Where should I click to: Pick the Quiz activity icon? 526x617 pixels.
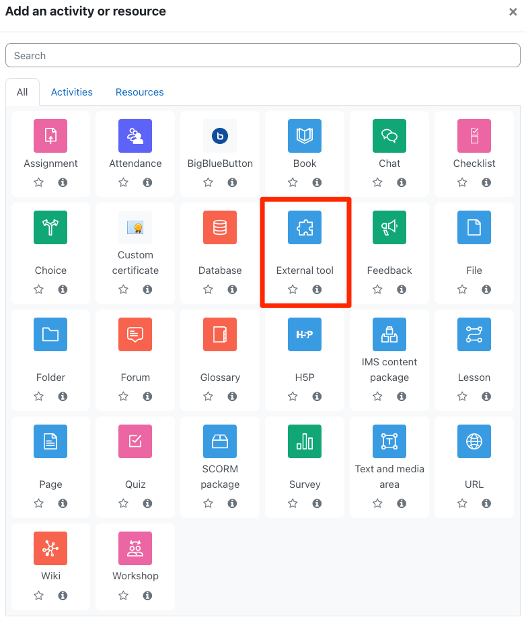tap(135, 441)
